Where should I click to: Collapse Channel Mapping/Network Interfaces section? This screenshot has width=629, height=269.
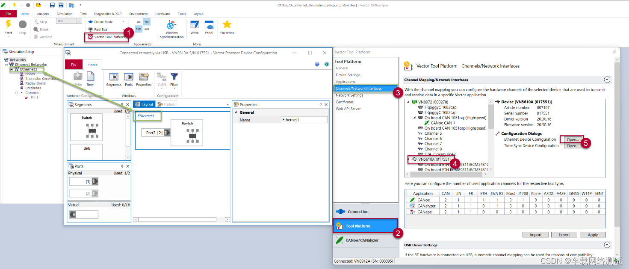[606, 80]
